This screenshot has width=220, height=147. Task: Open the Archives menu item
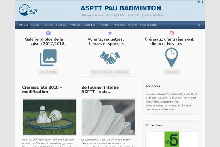(x=132, y=25)
